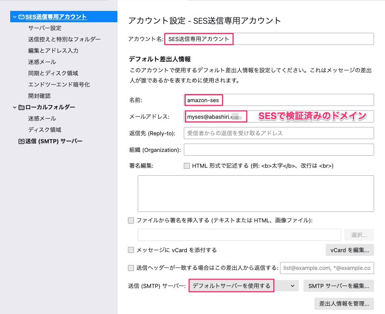Click the folder icon next to ローカルフォルダー
The width and height of the screenshot is (385, 314).
click(x=22, y=107)
